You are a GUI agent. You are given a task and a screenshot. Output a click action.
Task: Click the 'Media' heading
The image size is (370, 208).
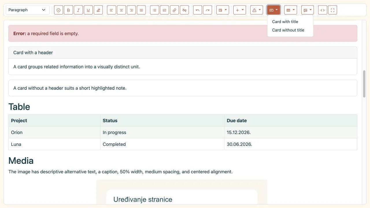tap(21, 161)
